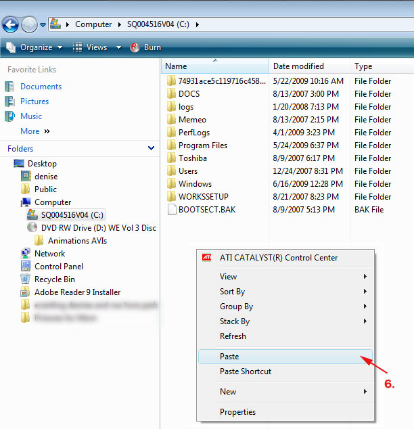
Task: Click the Network icon in folder tree
Action: tap(26, 254)
